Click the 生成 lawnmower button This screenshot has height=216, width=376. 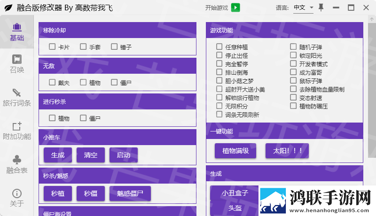58,155
